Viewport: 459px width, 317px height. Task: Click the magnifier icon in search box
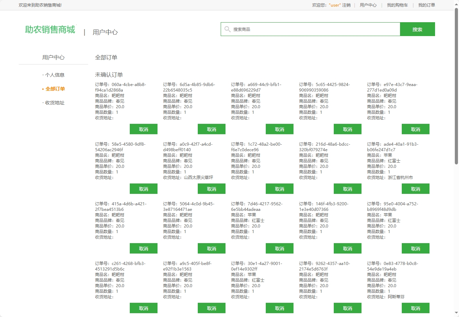227,29
